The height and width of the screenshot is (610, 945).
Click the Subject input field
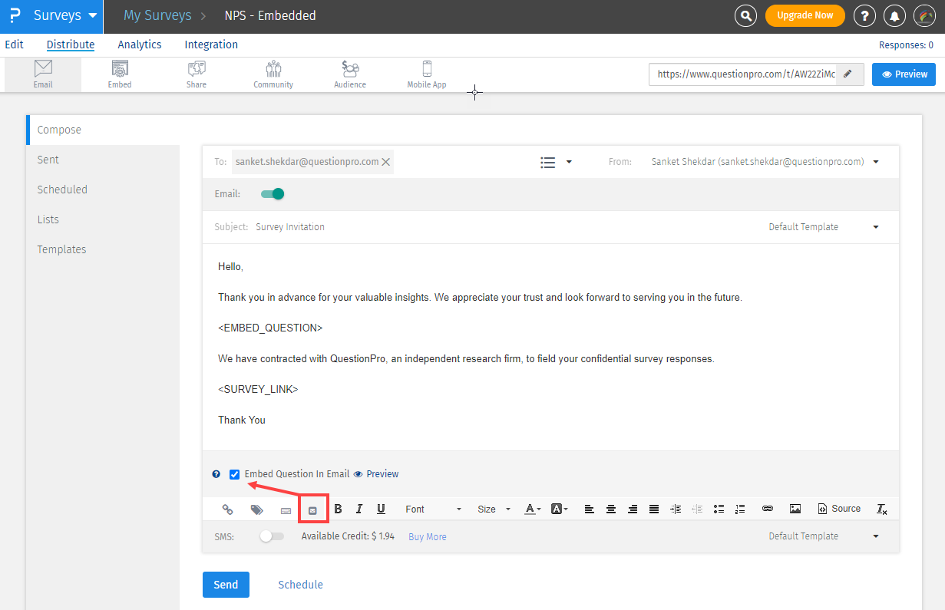[499, 227]
